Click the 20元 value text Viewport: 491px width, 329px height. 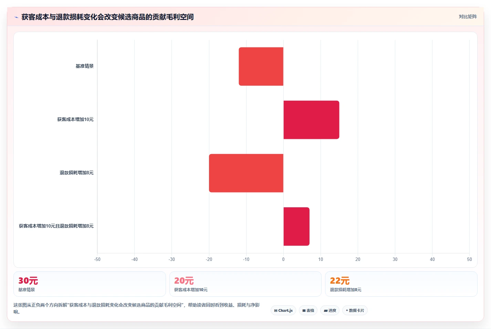point(184,281)
